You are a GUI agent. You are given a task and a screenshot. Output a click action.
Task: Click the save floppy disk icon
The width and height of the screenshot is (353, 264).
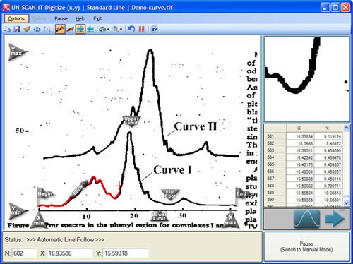tap(17, 30)
